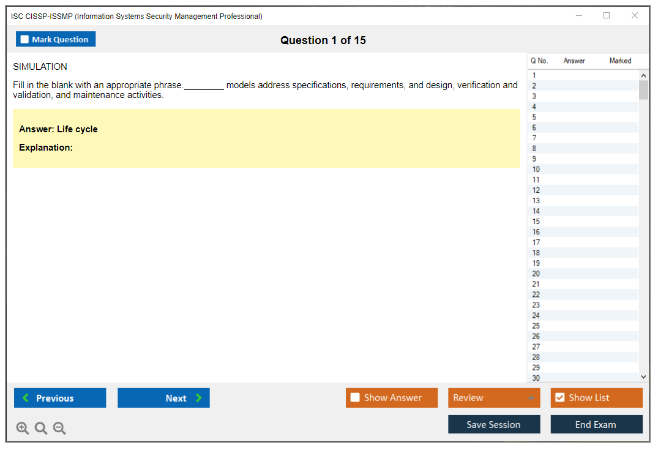Uncheck the Show List checkbox

point(559,398)
